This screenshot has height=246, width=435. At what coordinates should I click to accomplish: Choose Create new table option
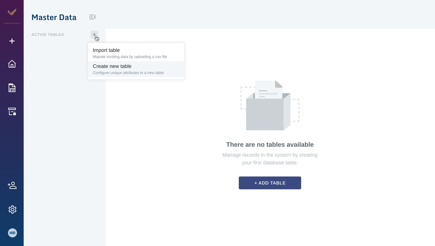click(136, 69)
